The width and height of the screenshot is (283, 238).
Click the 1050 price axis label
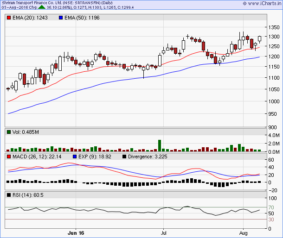click(274, 89)
